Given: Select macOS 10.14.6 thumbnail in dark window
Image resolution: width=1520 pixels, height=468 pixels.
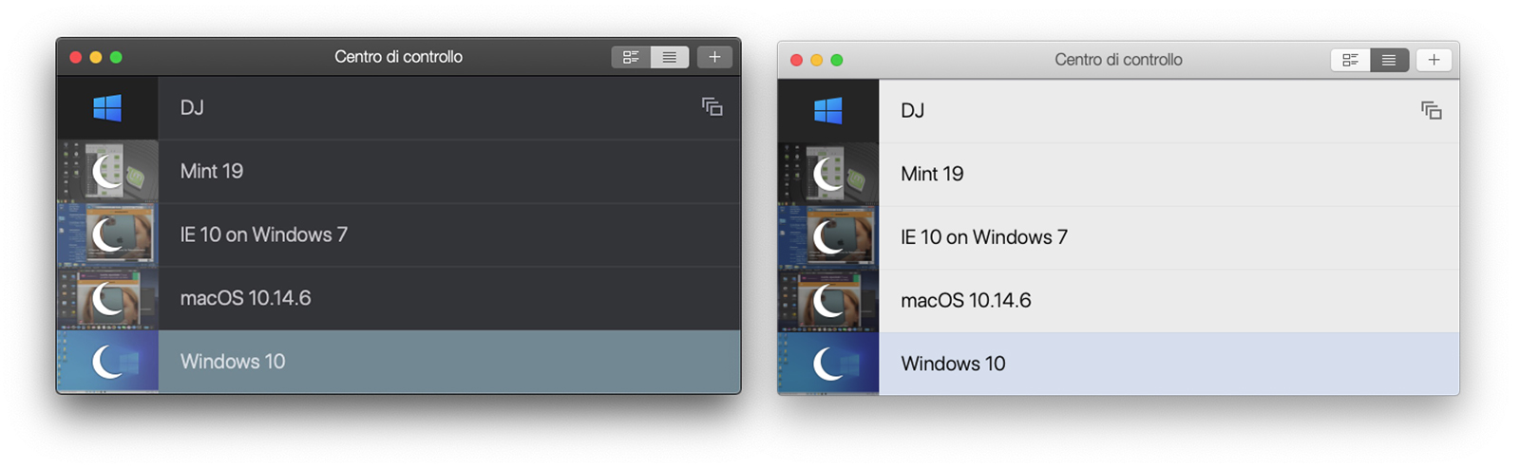Looking at the screenshot, I should pos(107,299).
